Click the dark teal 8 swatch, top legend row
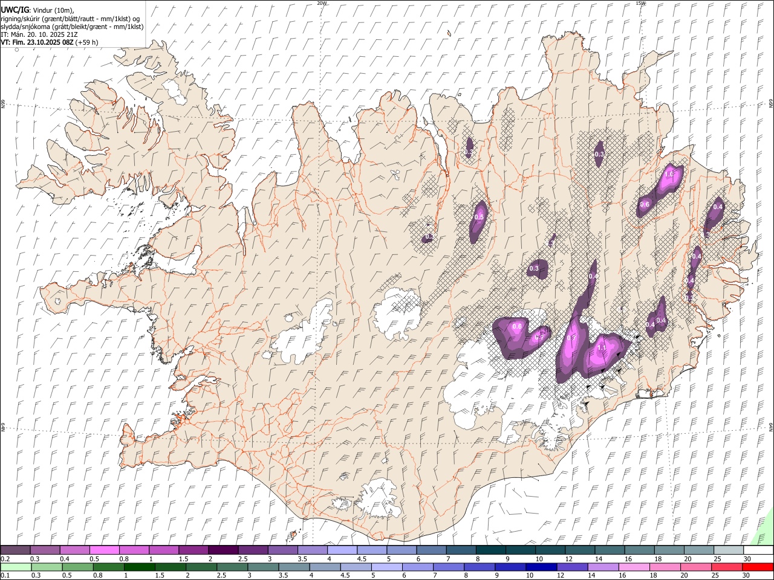Image resolution: width=774 pixels, height=580 pixels. tap(490, 550)
